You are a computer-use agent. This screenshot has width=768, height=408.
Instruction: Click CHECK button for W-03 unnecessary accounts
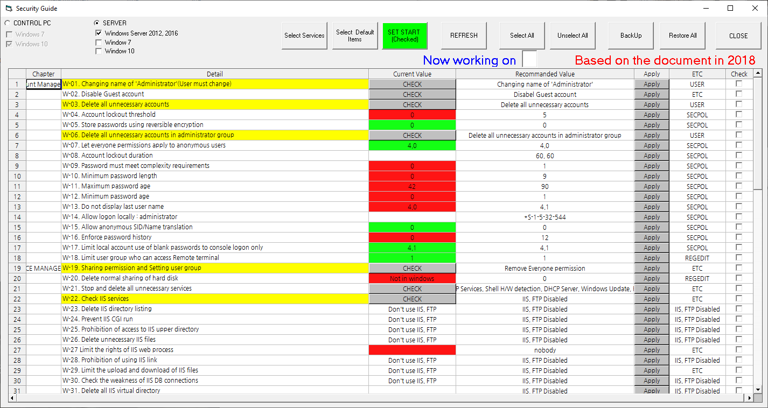click(412, 104)
